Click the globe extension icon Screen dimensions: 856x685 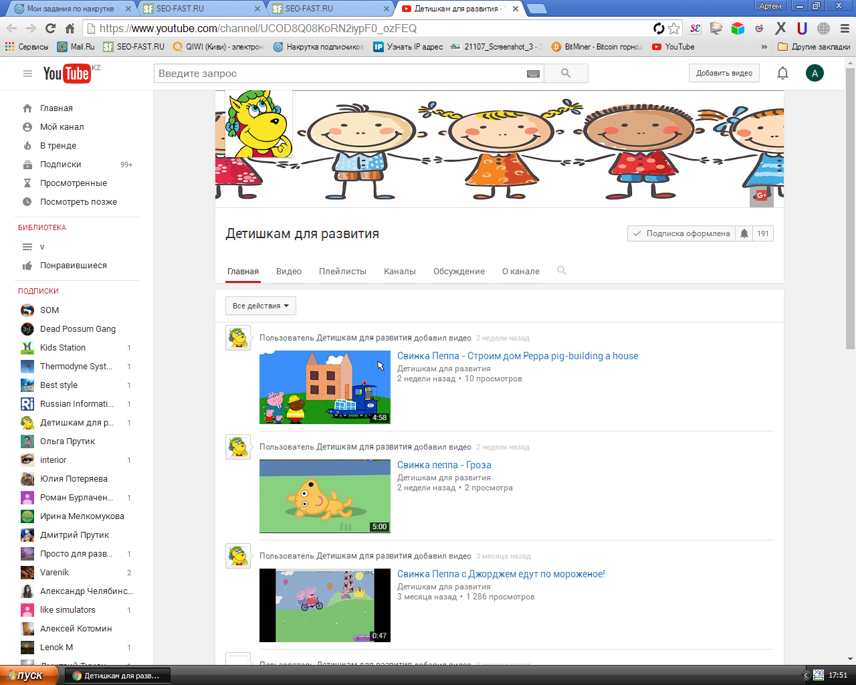pyautogui.click(x=823, y=28)
